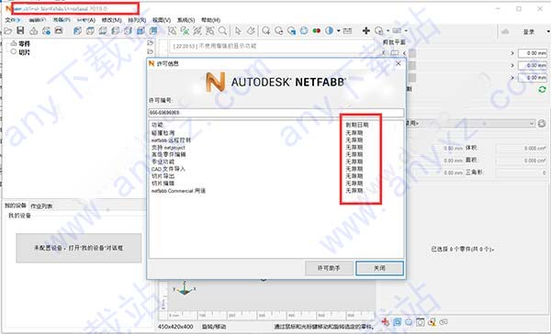This screenshot has height=334, width=551.
Task: Click the X clipping plane slider handle
Action: 412,53
